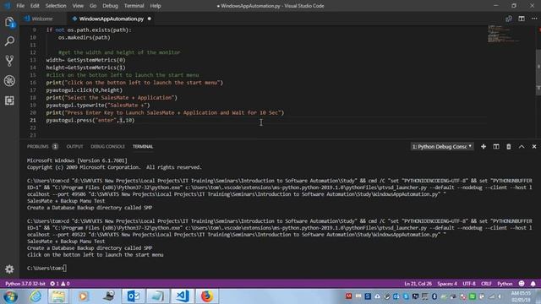
Task: Open the Go menu
Action: [x=93, y=6]
